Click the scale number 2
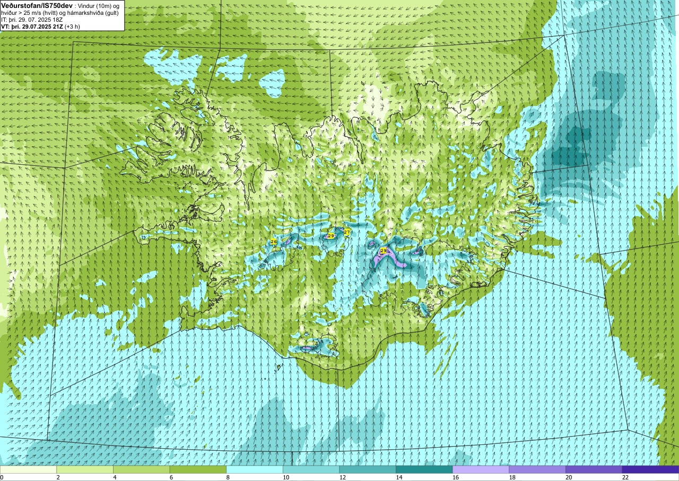 [x=58, y=477]
